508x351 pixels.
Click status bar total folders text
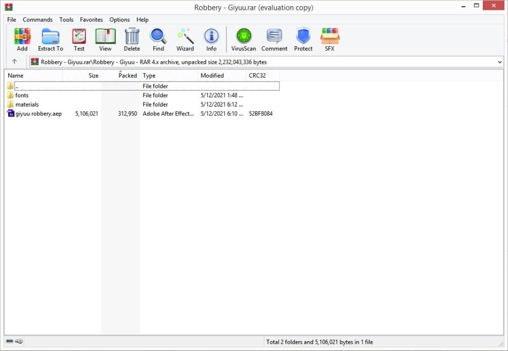[x=320, y=342]
